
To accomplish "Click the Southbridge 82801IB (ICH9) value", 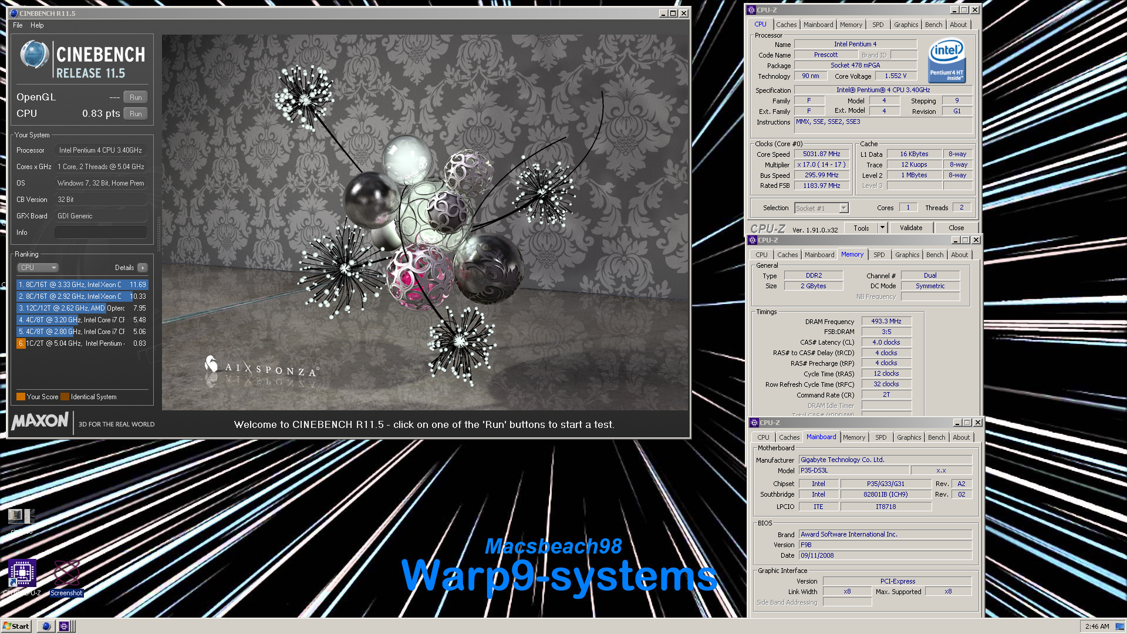I will (886, 495).
